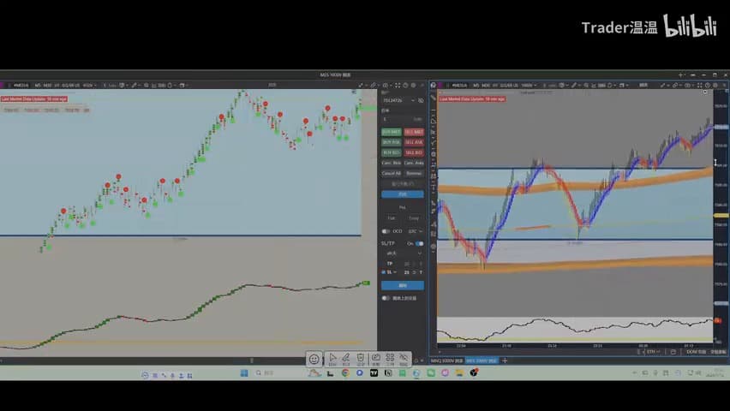Click the BUY BID button
Image resolution: width=730 pixels, height=411 pixels.
(391, 152)
